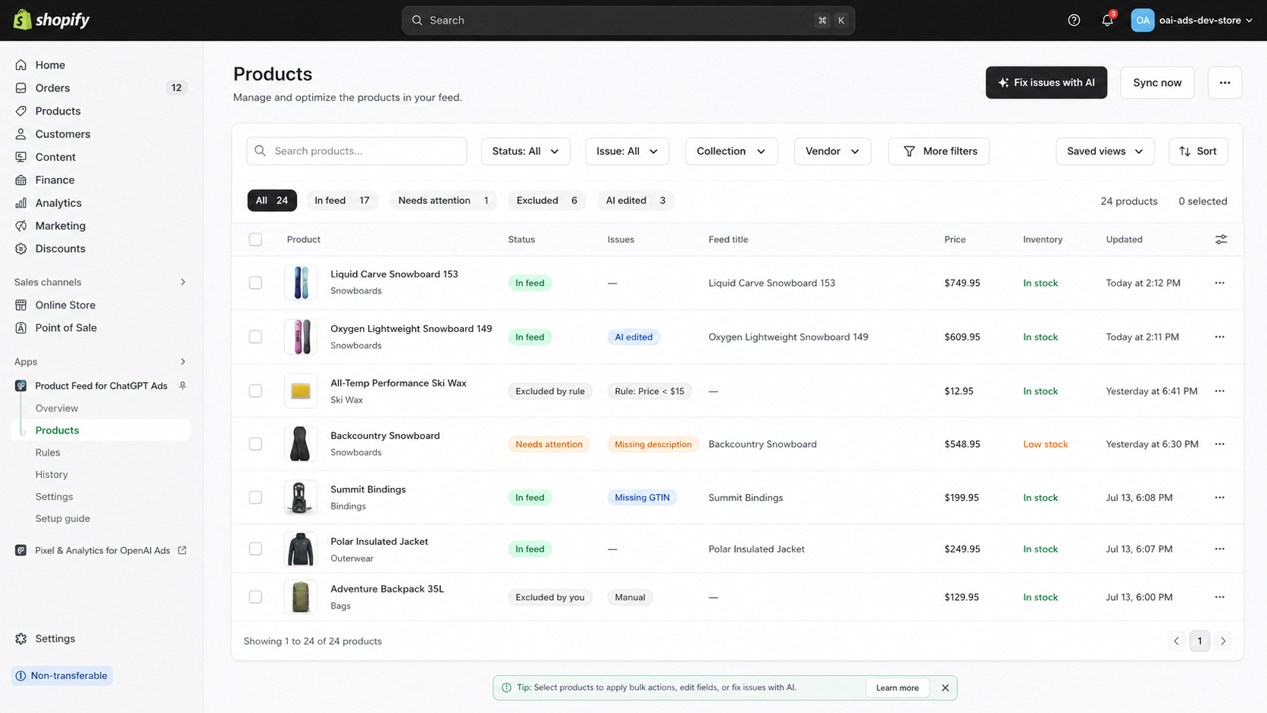
Task: Click the pin icon next to Product Feed app
Action: click(x=183, y=386)
